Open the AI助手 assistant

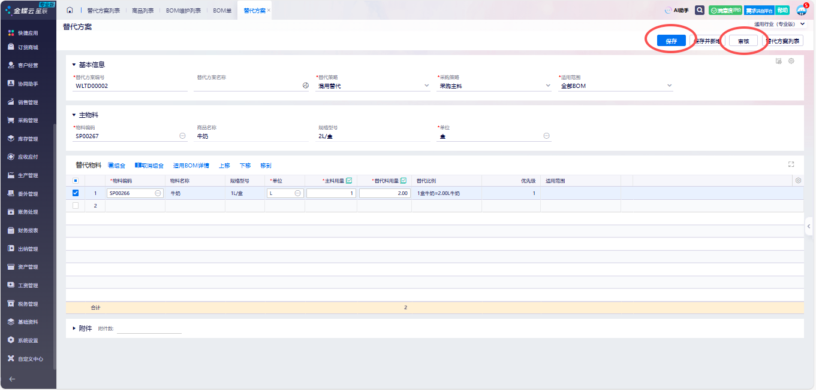coord(676,10)
